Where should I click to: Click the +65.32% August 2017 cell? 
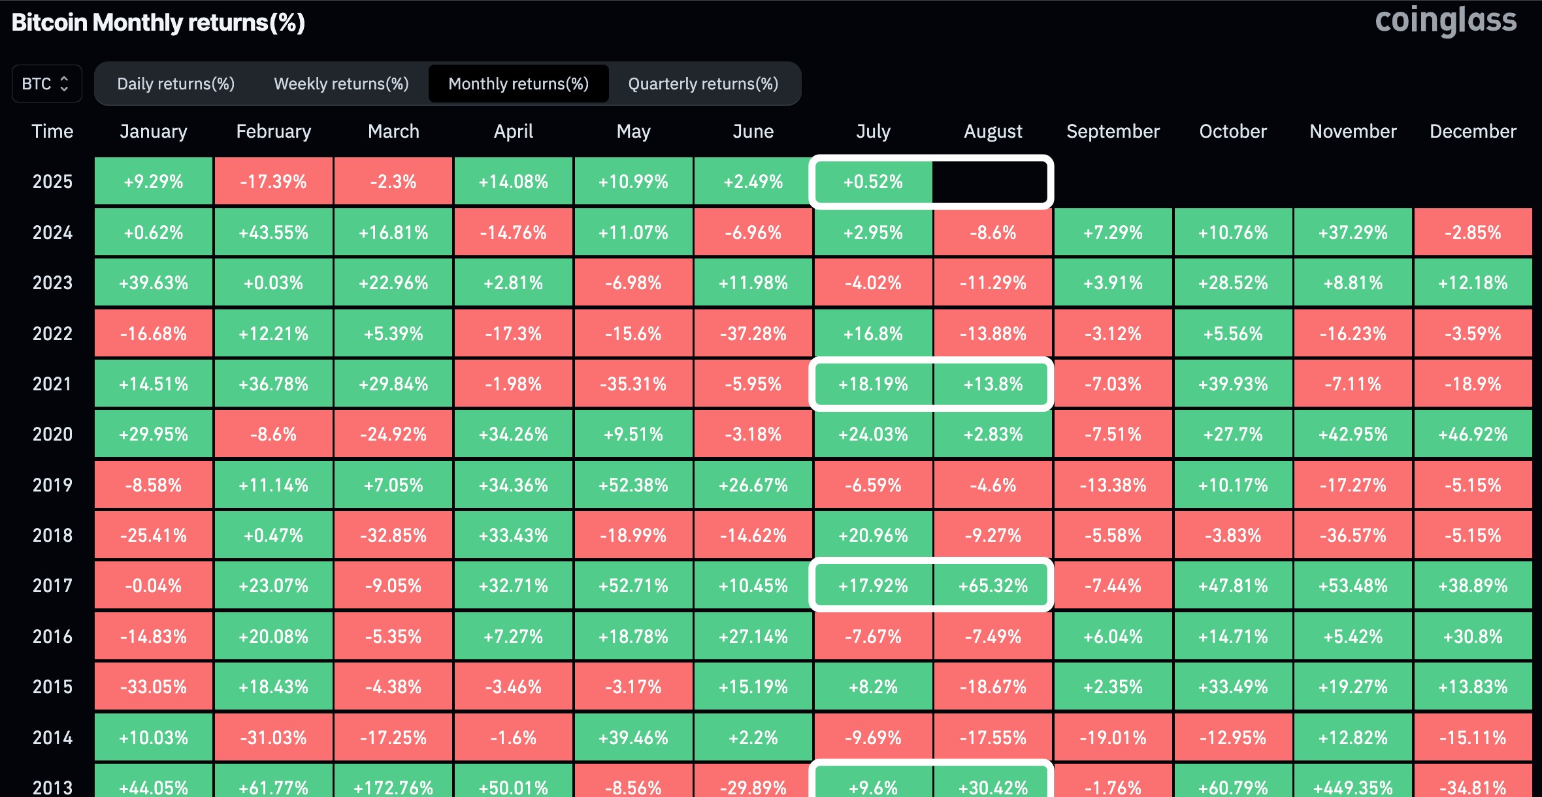(x=993, y=585)
